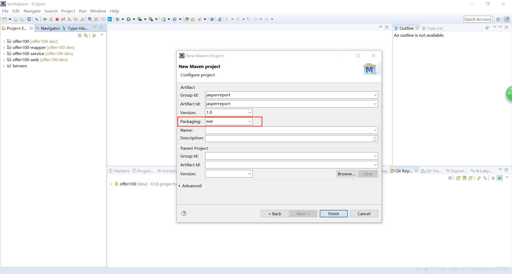Click the Browse... button

346,174
